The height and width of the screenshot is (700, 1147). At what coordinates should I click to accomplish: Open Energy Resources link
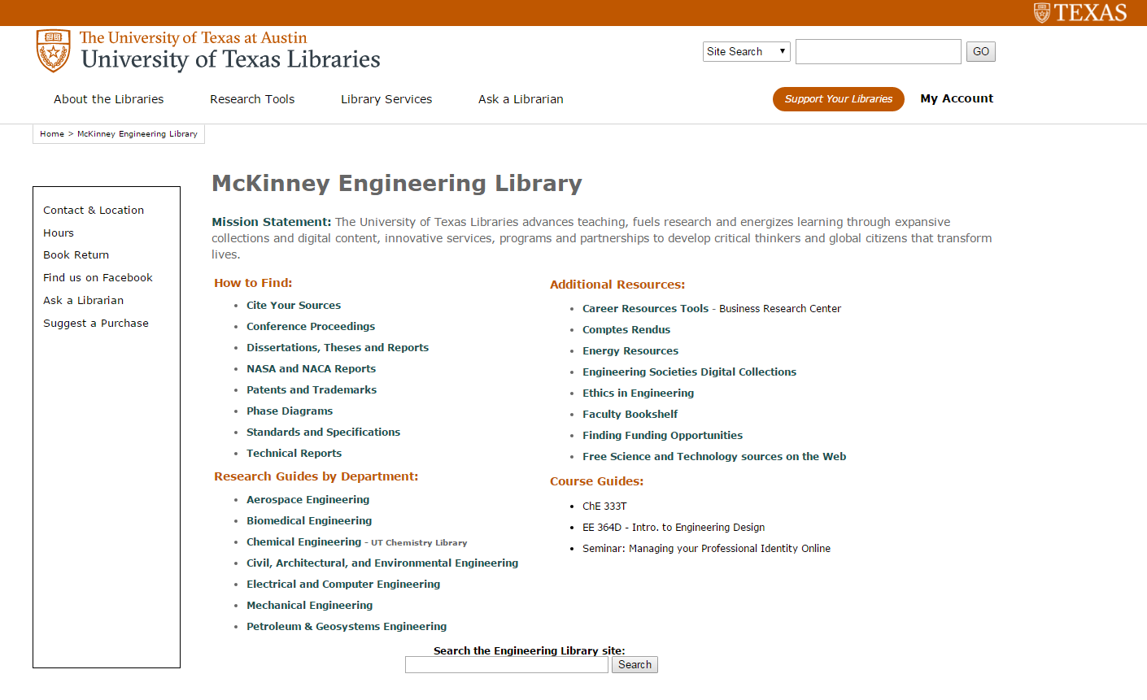click(630, 350)
